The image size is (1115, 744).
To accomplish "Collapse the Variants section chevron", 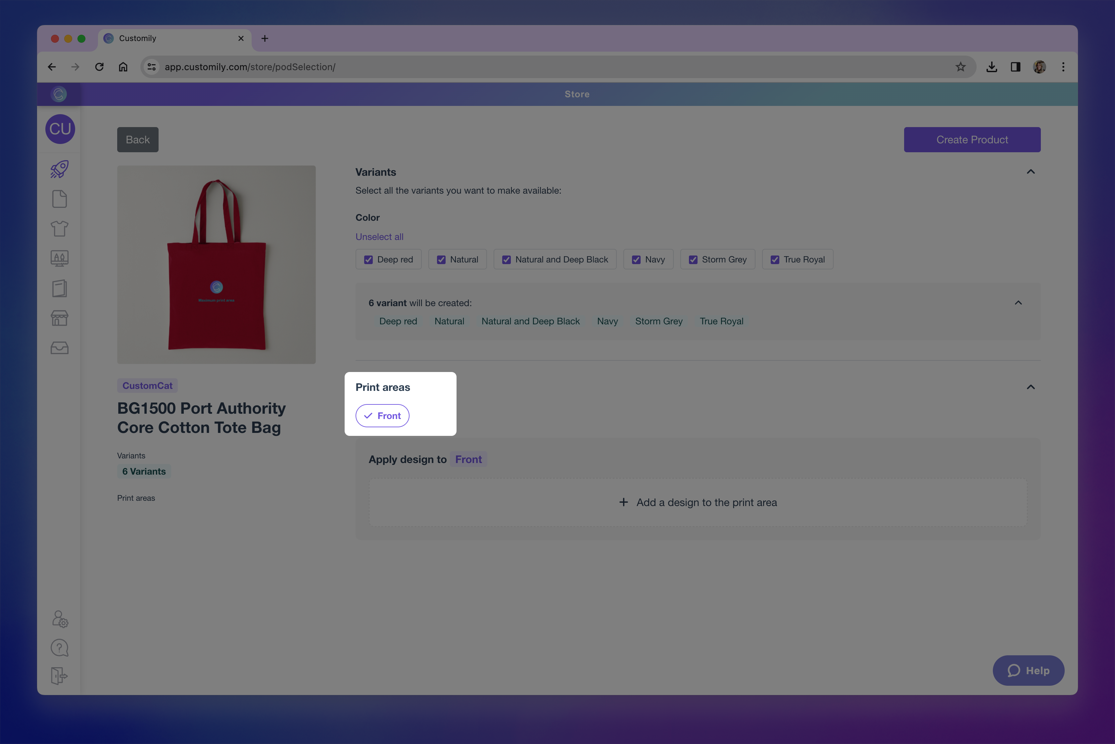I will click(x=1031, y=172).
